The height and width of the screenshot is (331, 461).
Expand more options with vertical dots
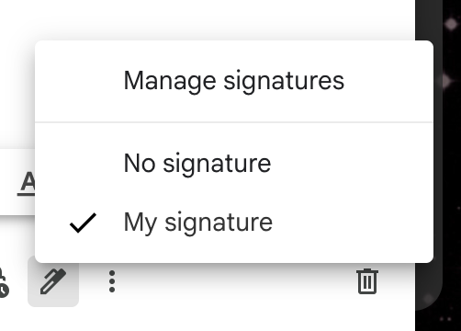112,281
